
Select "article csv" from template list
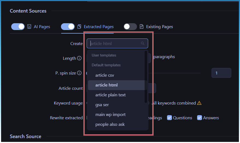coord(105,75)
